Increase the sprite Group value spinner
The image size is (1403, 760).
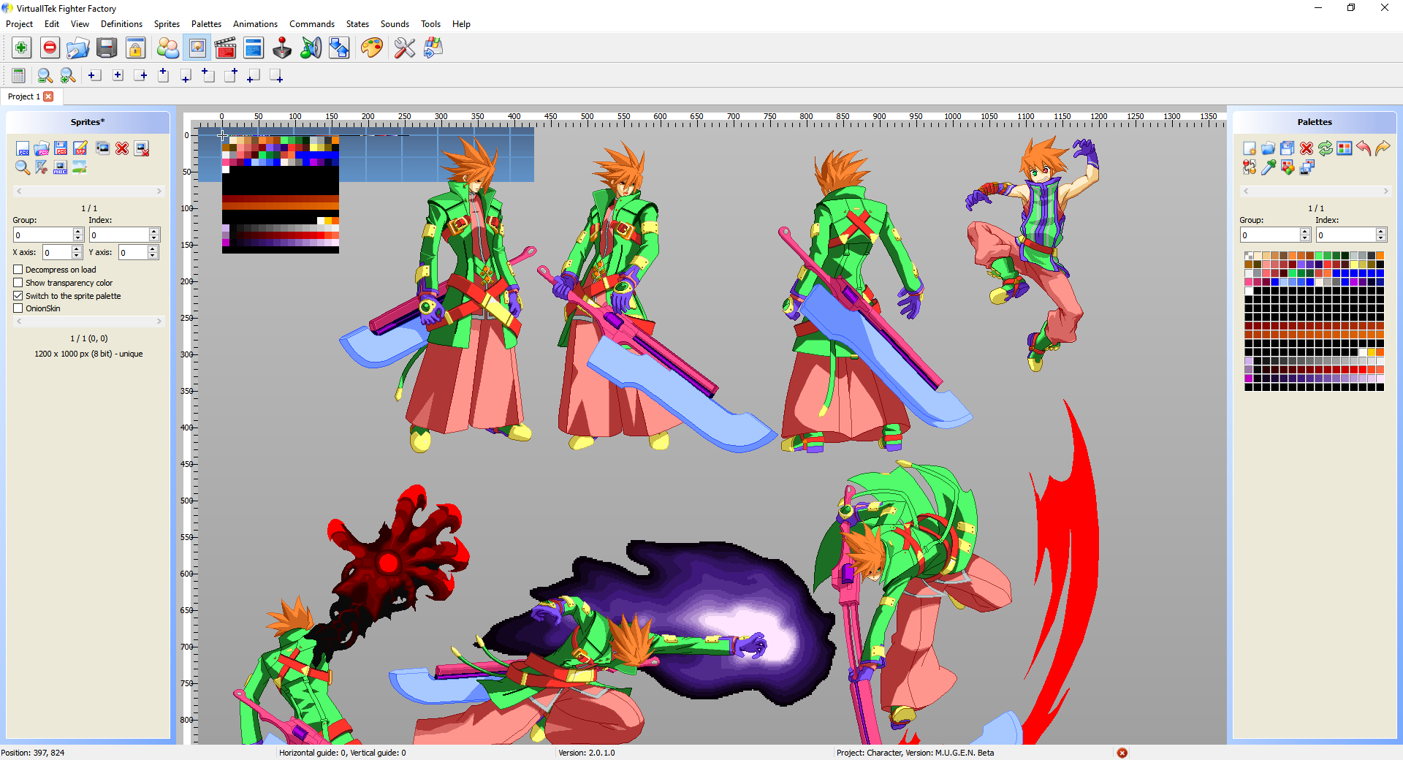pyautogui.click(x=78, y=232)
